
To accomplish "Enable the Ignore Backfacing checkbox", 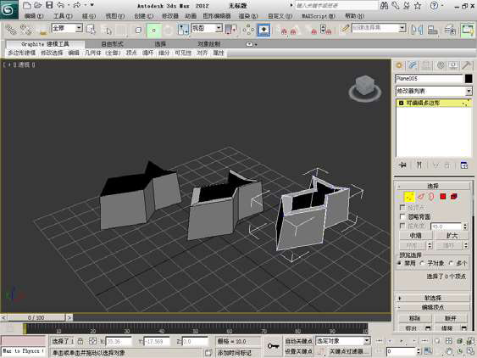I will point(402,216).
